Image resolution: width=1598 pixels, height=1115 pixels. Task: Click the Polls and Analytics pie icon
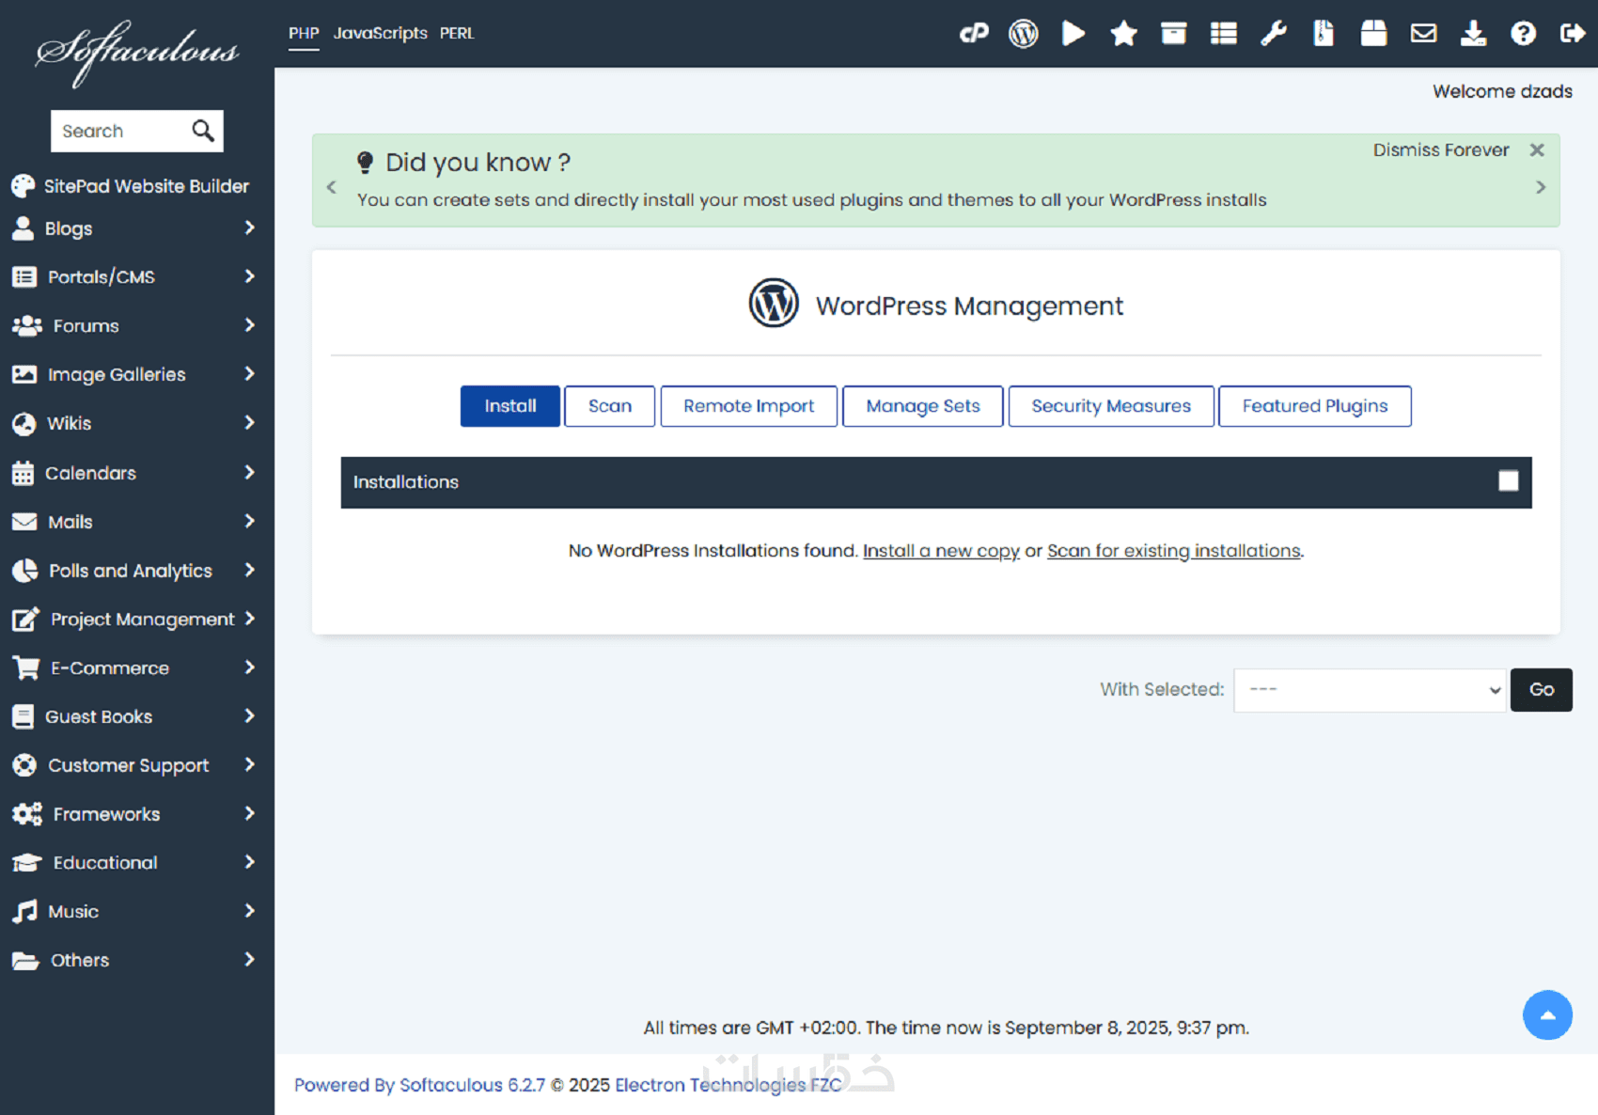pos(24,571)
